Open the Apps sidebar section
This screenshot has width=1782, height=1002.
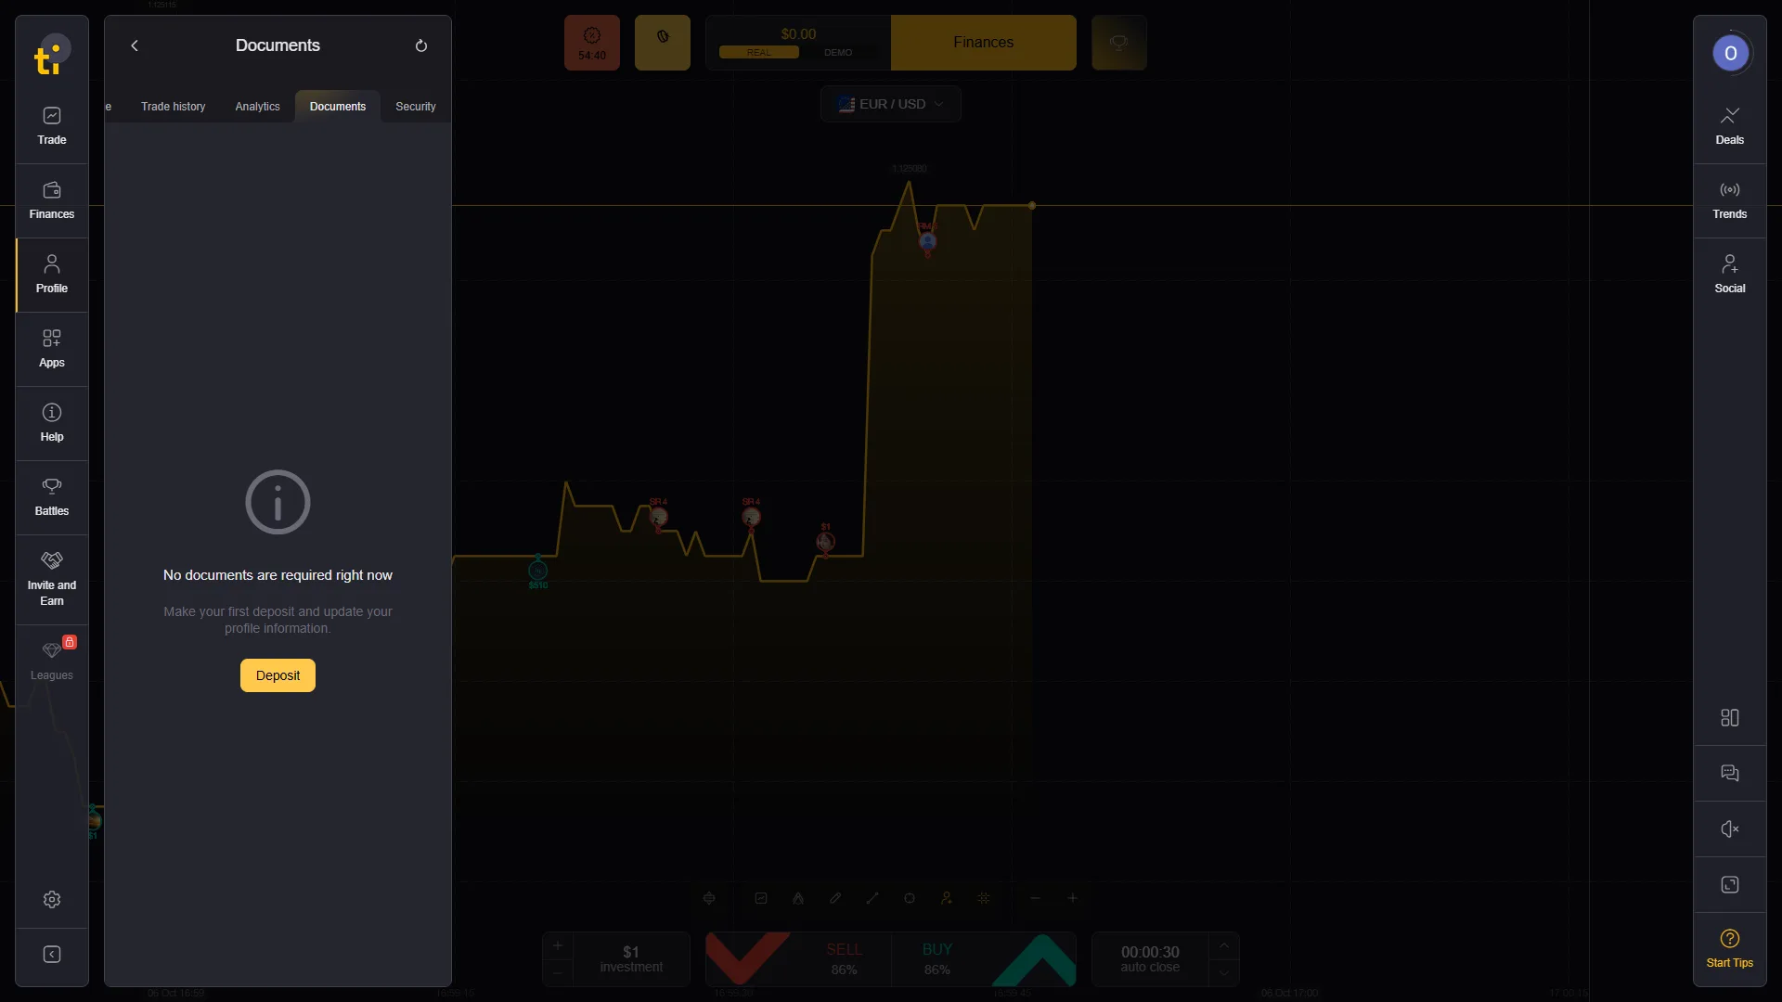52,349
